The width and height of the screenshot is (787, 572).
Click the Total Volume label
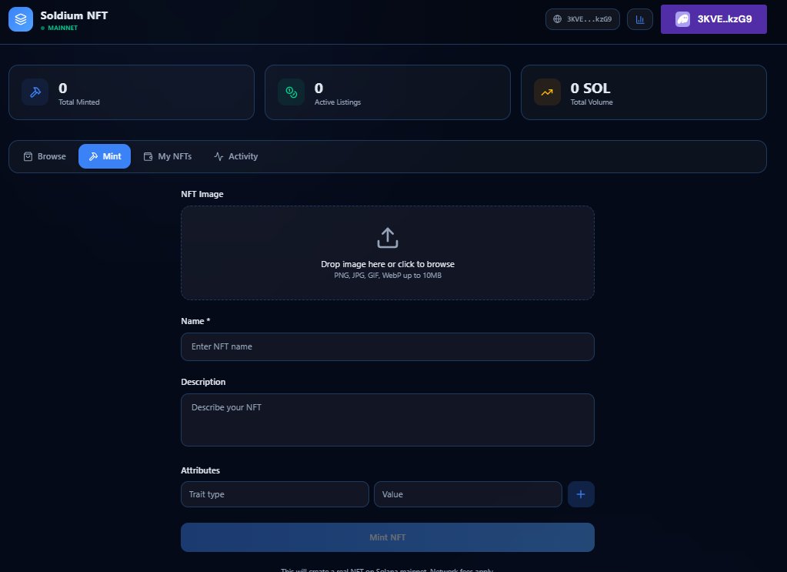coord(592,102)
